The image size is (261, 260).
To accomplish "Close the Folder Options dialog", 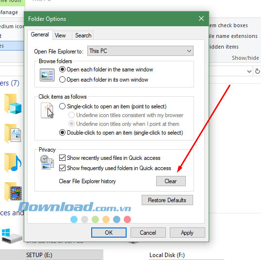I will point(201,18).
